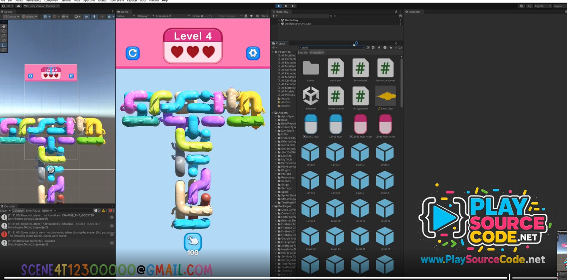Image resolution: width=567 pixels, height=280 pixels.
Task: Toggle 2D mode in Scene view
Action: pyautogui.click(x=86, y=17)
